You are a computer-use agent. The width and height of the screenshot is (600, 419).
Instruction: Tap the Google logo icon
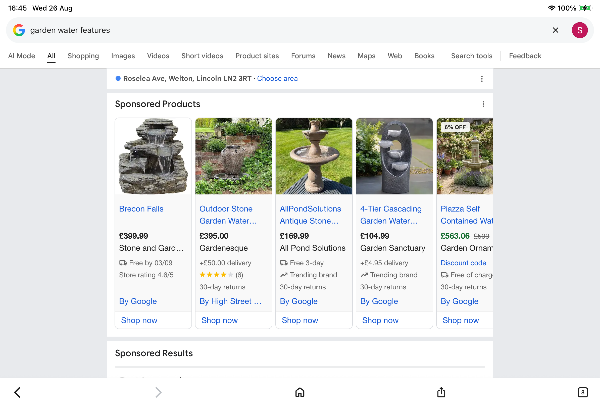[x=19, y=30]
